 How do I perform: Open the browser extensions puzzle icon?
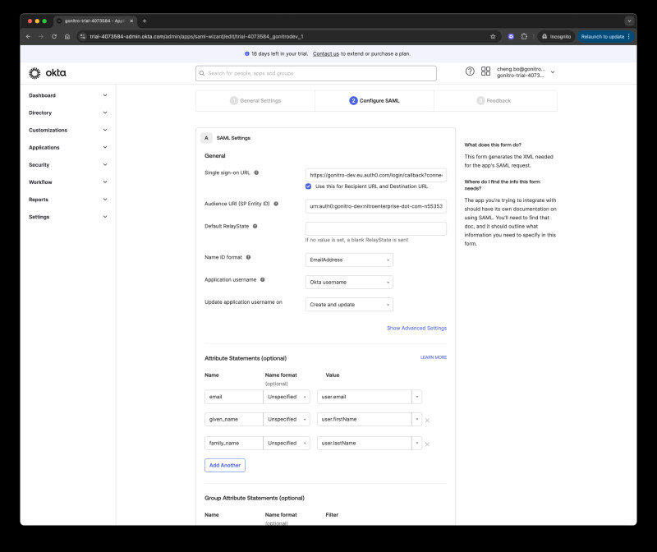[524, 36]
